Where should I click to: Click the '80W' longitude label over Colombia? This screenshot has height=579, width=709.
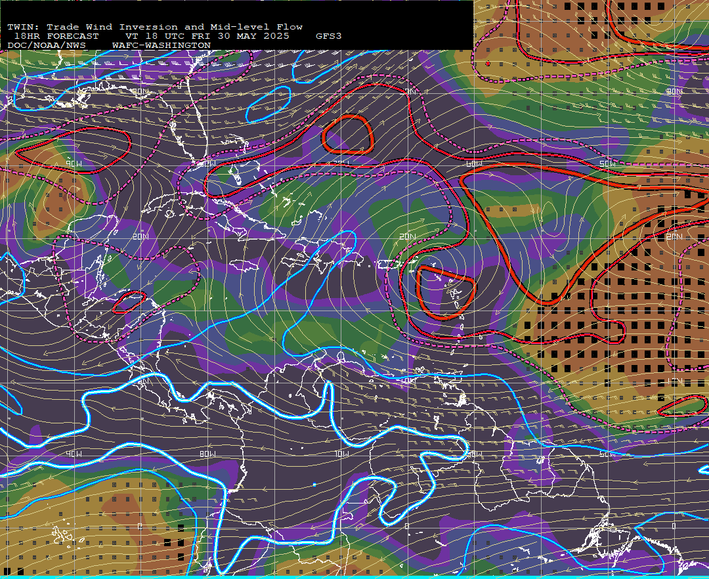(x=207, y=454)
